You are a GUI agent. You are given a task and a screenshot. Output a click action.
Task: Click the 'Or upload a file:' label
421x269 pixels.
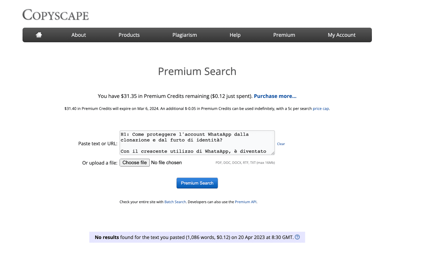[x=100, y=163]
